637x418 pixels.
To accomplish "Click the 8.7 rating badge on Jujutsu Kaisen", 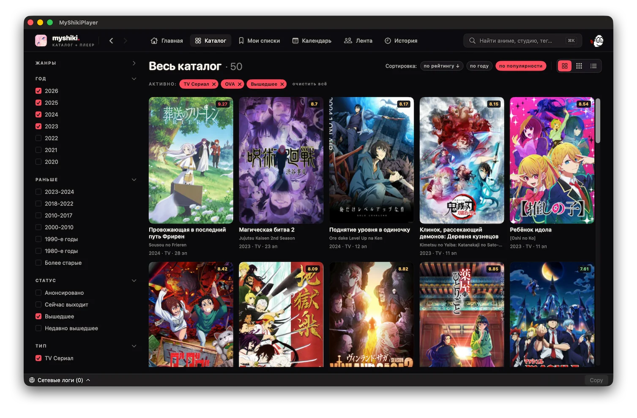I will tap(314, 104).
